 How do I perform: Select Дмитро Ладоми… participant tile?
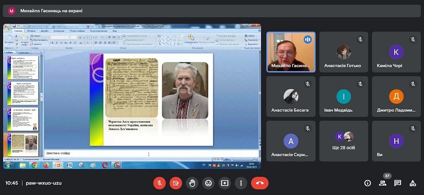click(x=396, y=96)
